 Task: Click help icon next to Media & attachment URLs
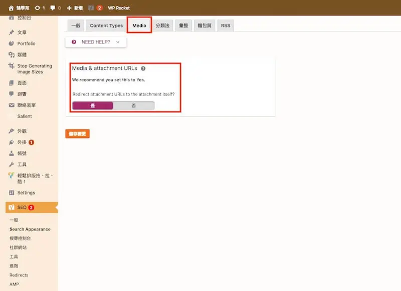coord(143,68)
